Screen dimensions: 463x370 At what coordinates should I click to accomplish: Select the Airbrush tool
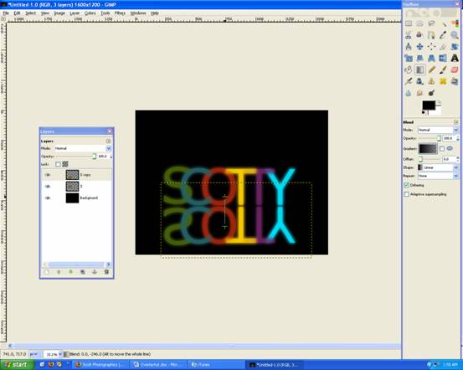click(409, 81)
